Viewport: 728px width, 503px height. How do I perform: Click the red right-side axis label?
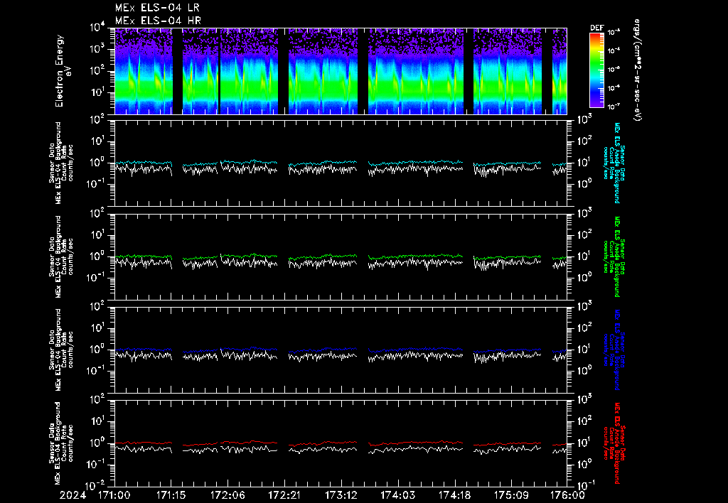(616, 443)
